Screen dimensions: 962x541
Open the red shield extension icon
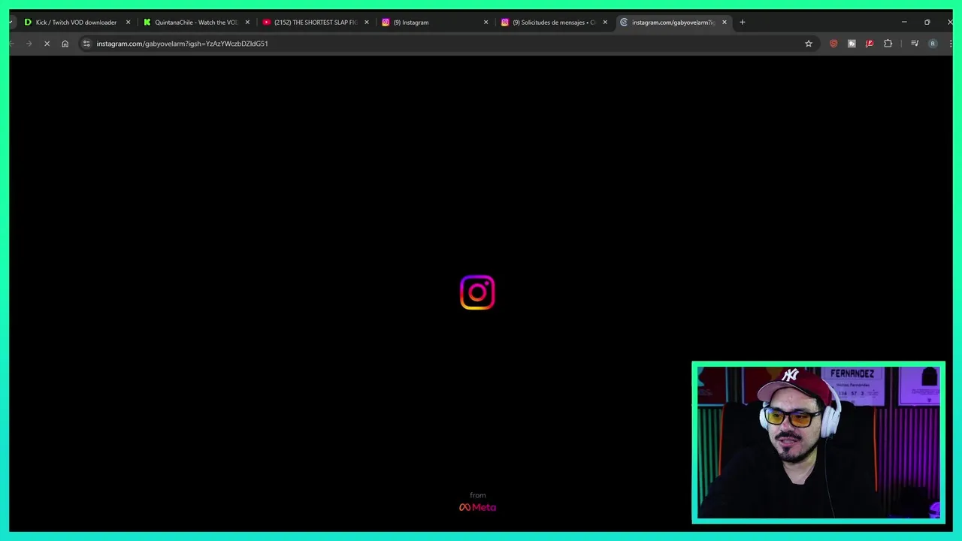pos(833,44)
